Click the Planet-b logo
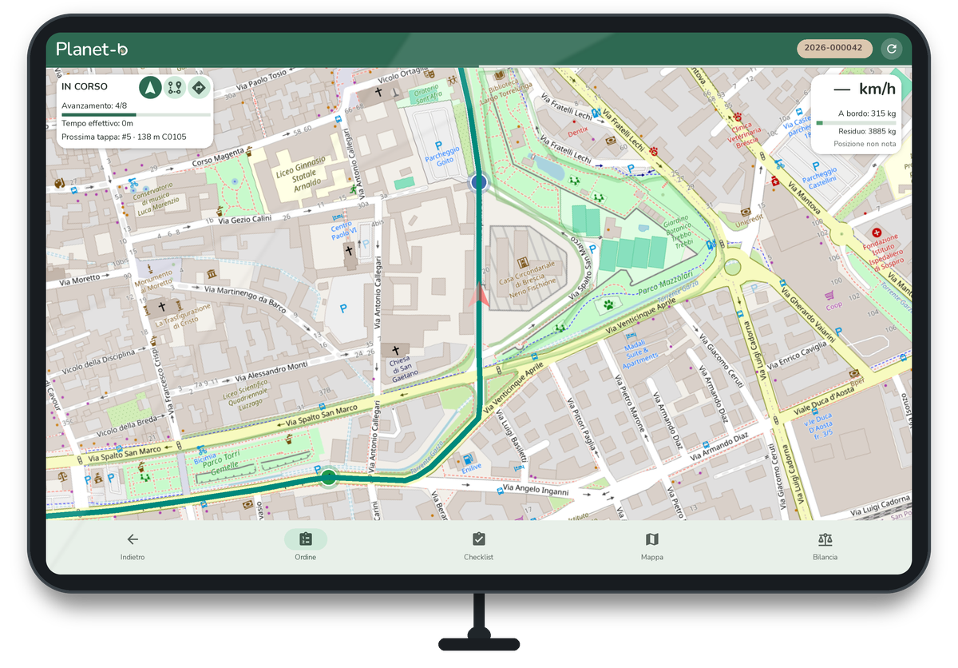Image resolution: width=958 pixels, height=668 pixels. coord(92,49)
